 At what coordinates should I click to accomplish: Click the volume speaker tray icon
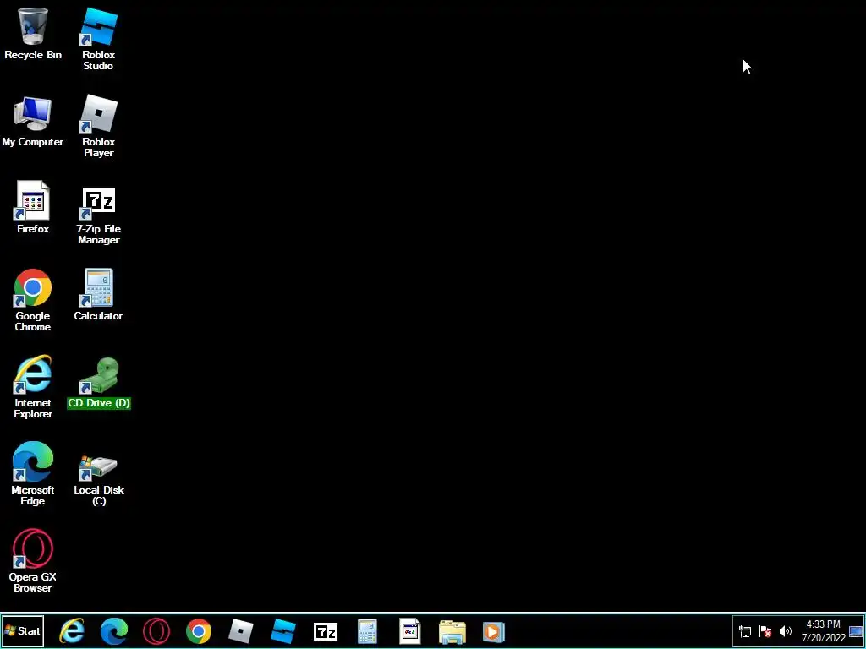tap(785, 631)
